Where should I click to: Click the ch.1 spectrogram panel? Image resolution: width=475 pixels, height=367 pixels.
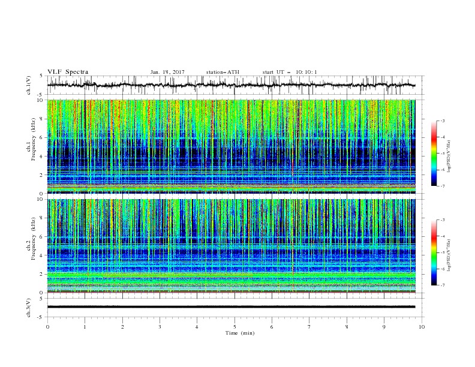coord(231,146)
